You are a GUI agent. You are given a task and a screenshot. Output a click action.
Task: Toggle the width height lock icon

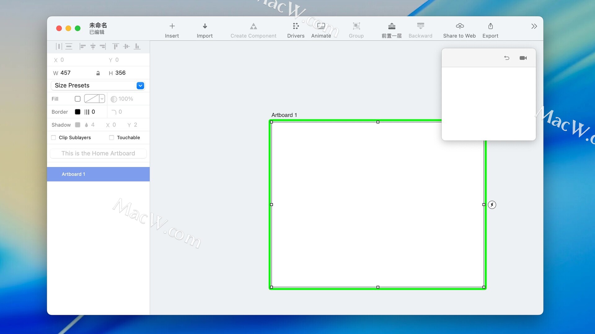coord(98,73)
